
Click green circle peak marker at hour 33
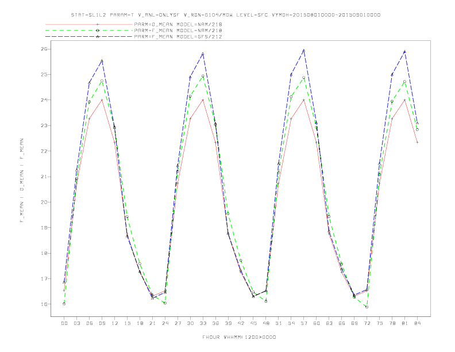203,76
